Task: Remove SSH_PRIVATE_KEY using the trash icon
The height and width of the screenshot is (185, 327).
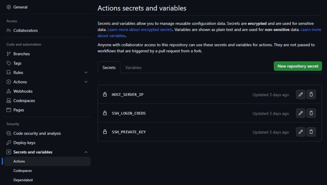Action: pos(311,132)
